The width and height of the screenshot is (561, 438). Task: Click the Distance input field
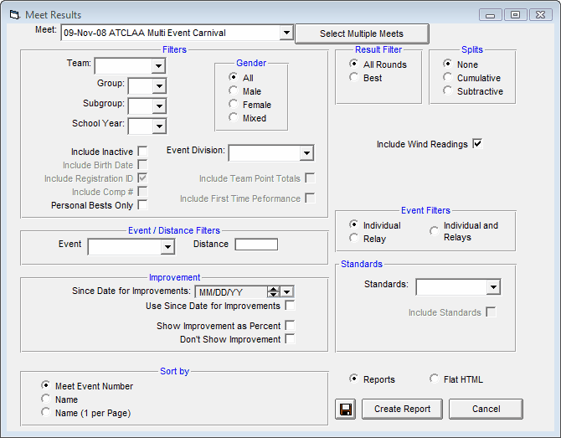(x=256, y=245)
